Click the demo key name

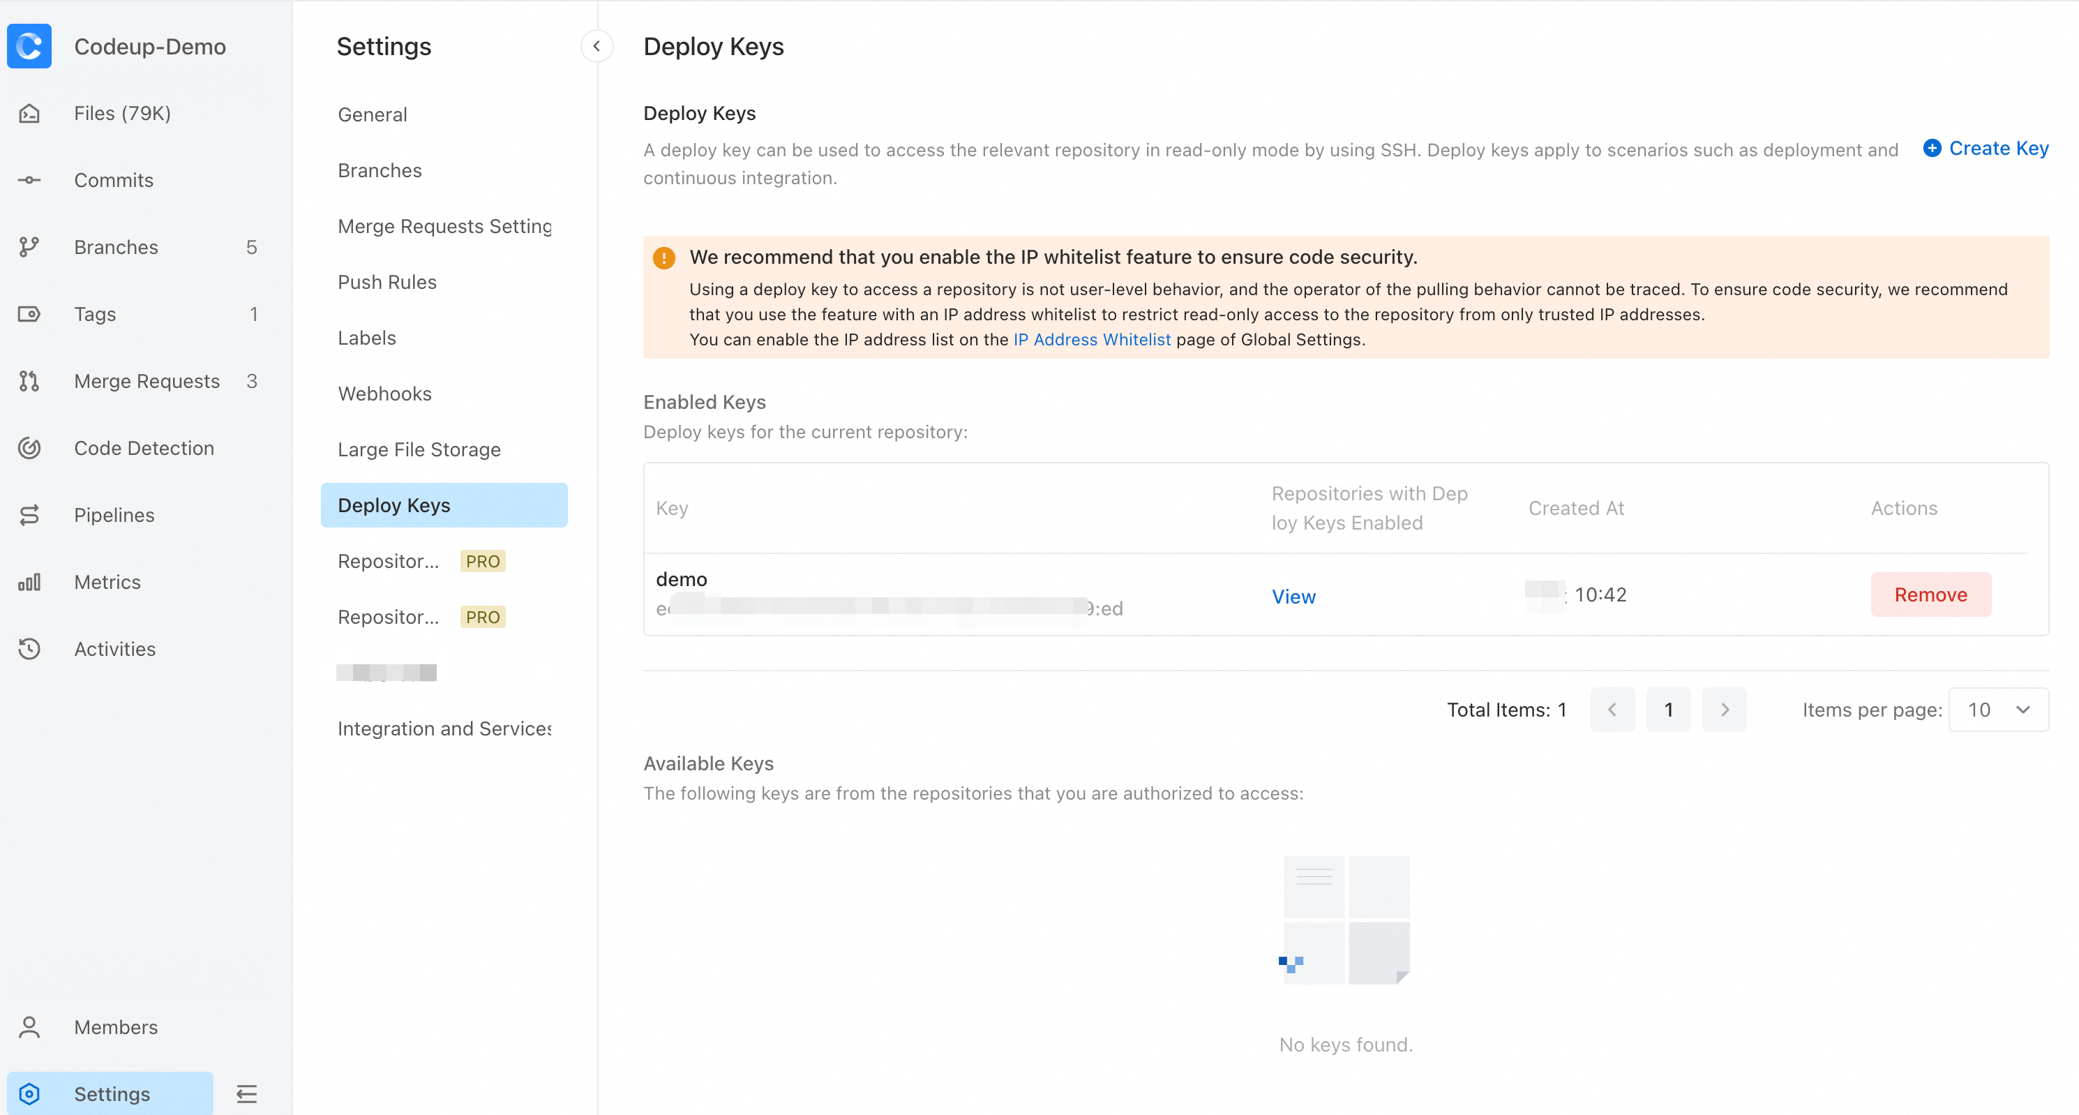point(681,579)
